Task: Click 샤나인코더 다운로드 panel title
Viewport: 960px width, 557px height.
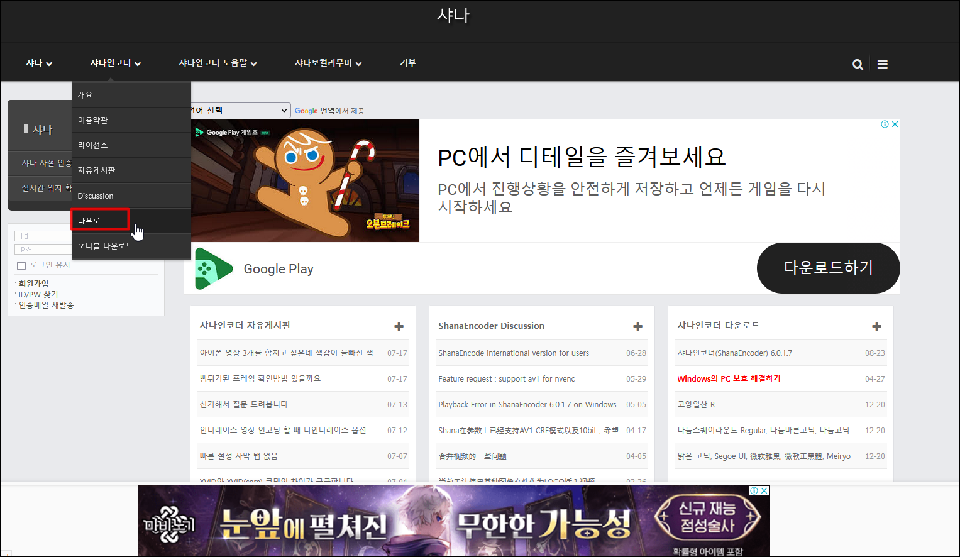Action: click(719, 326)
